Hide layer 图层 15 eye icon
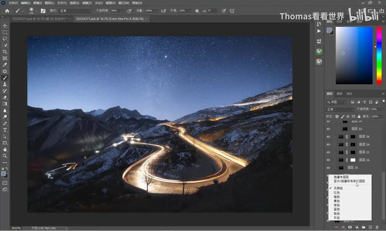 (328, 168)
